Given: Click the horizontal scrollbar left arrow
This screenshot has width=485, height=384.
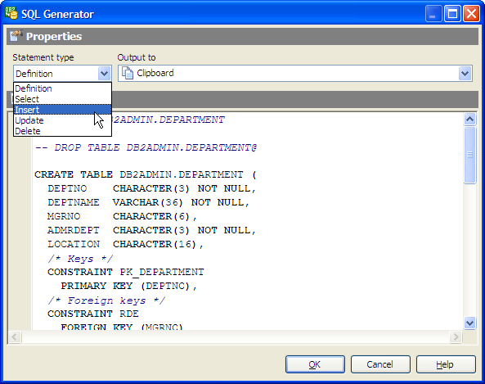Looking at the screenshot, I should coord(16,337).
